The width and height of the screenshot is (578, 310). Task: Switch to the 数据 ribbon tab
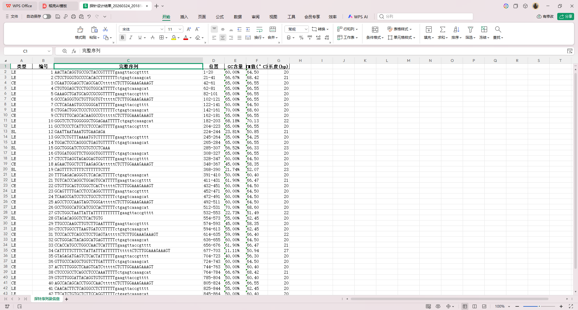tap(238, 17)
